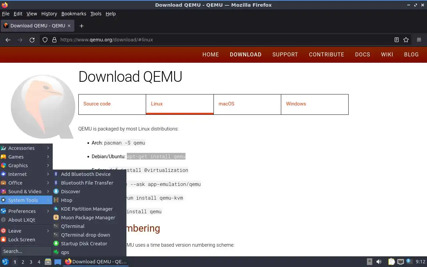Open the Help menu

pos(110,14)
